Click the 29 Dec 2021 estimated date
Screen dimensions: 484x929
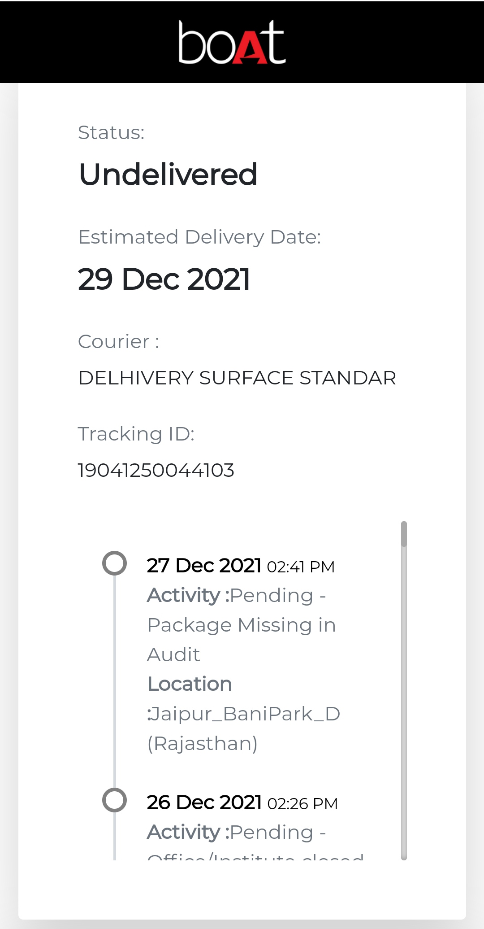click(x=164, y=279)
